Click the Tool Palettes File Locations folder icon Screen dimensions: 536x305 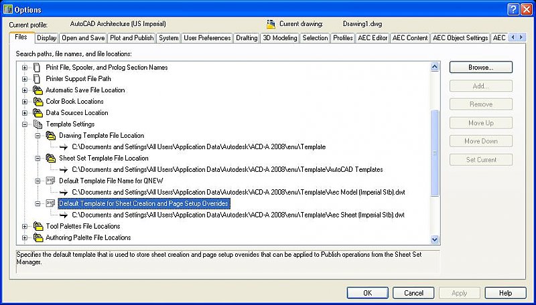pyautogui.click(x=38, y=226)
